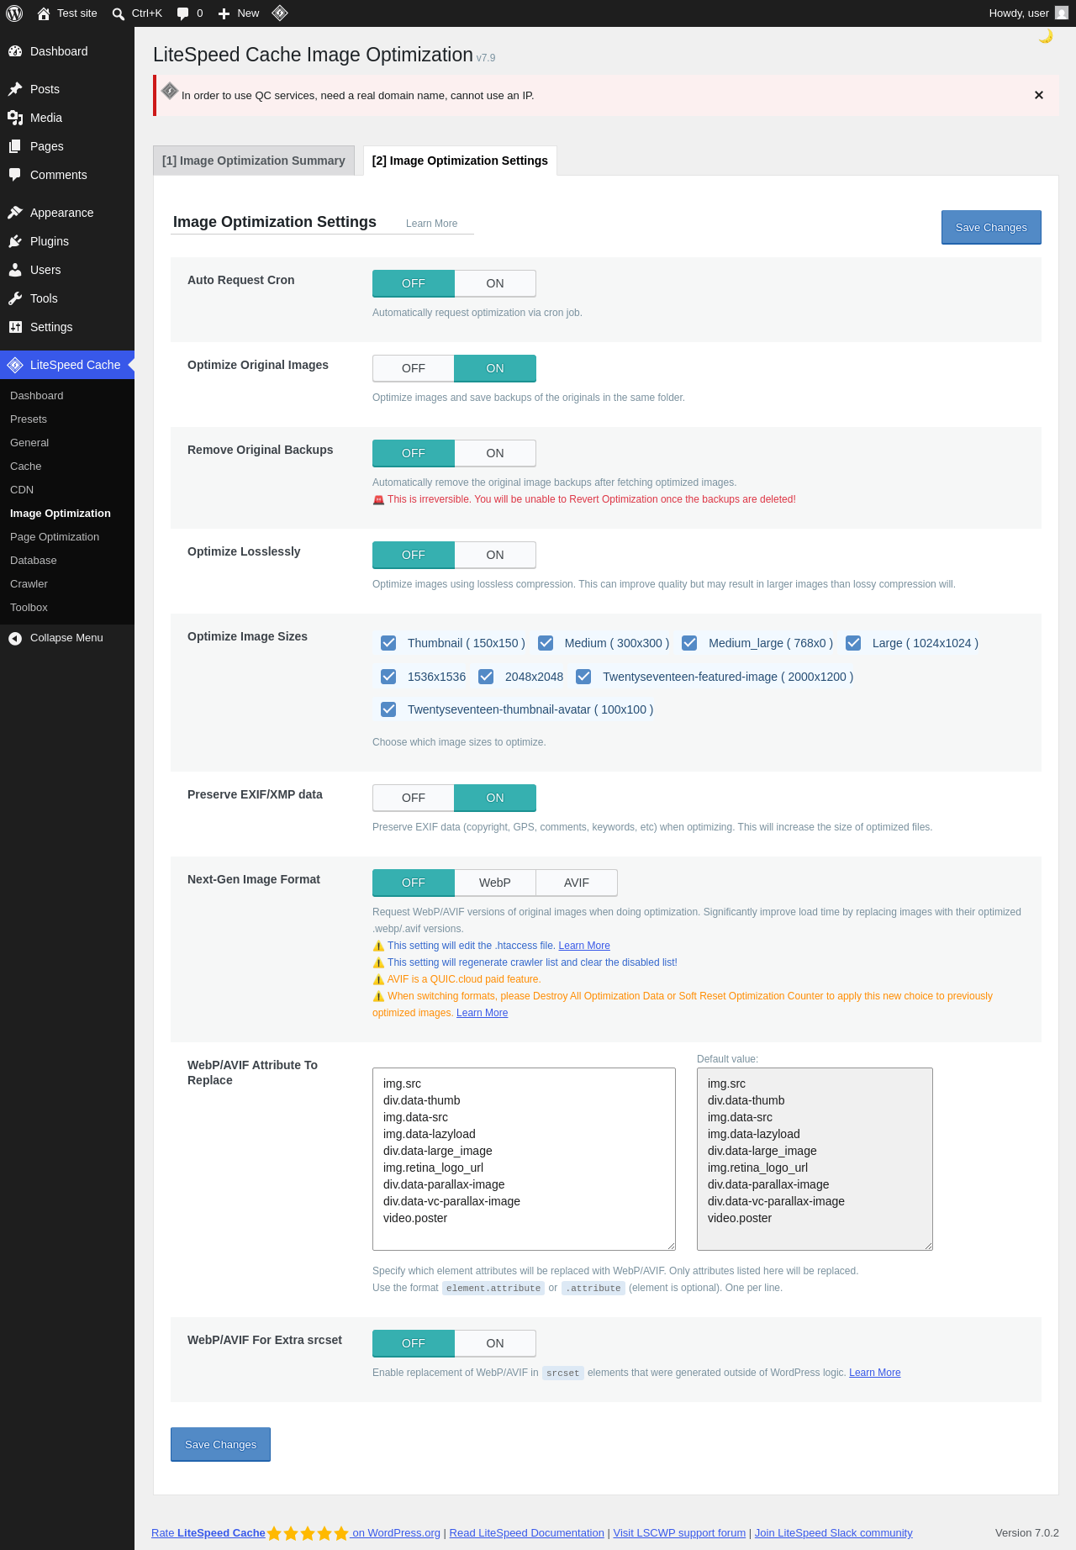Uncheck the 2048x2048 size checkbox
Image resolution: width=1076 pixels, height=1550 pixels.
point(486,677)
